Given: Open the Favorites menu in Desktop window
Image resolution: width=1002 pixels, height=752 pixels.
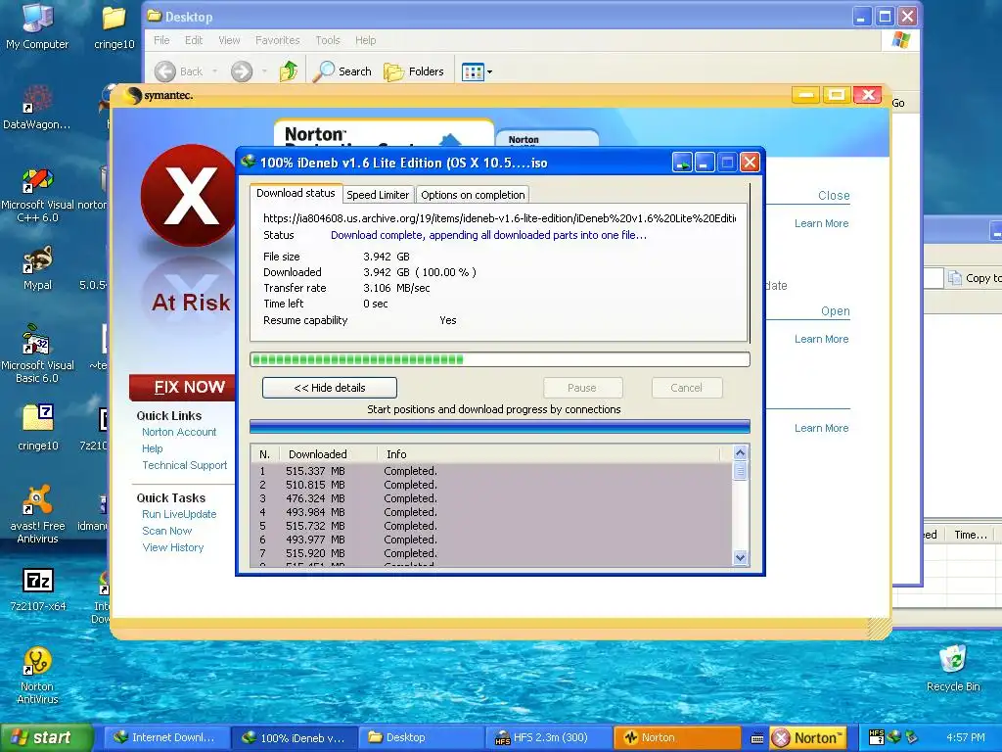Looking at the screenshot, I should click(277, 40).
